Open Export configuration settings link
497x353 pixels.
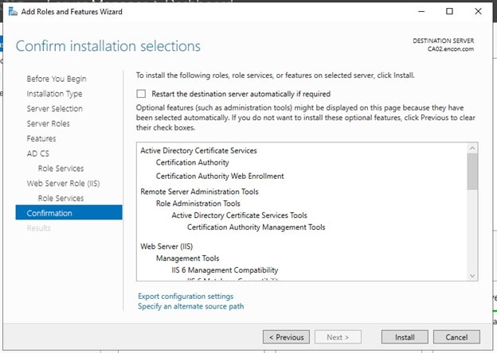pyautogui.click(x=186, y=296)
